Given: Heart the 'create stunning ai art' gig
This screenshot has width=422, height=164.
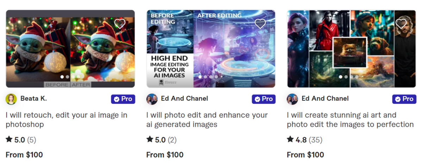Looking at the screenshot, I should coord(401,24).
